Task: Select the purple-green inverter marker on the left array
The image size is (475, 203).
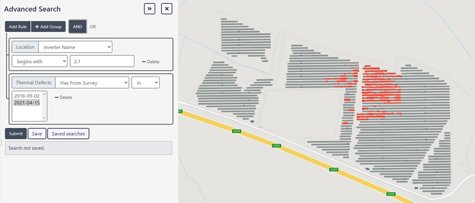Action: [x=252, y=121]
